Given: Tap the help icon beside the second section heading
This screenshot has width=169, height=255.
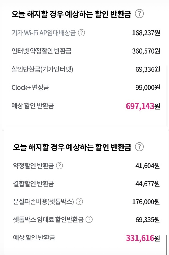Looking at the screenshot, I should 139,147.
